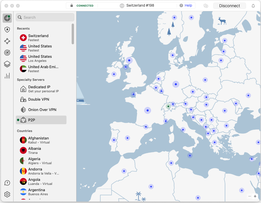Screen dimensions: 261x203
Task: Click the Argentina flag icon
Action: [x=23, y=192]
